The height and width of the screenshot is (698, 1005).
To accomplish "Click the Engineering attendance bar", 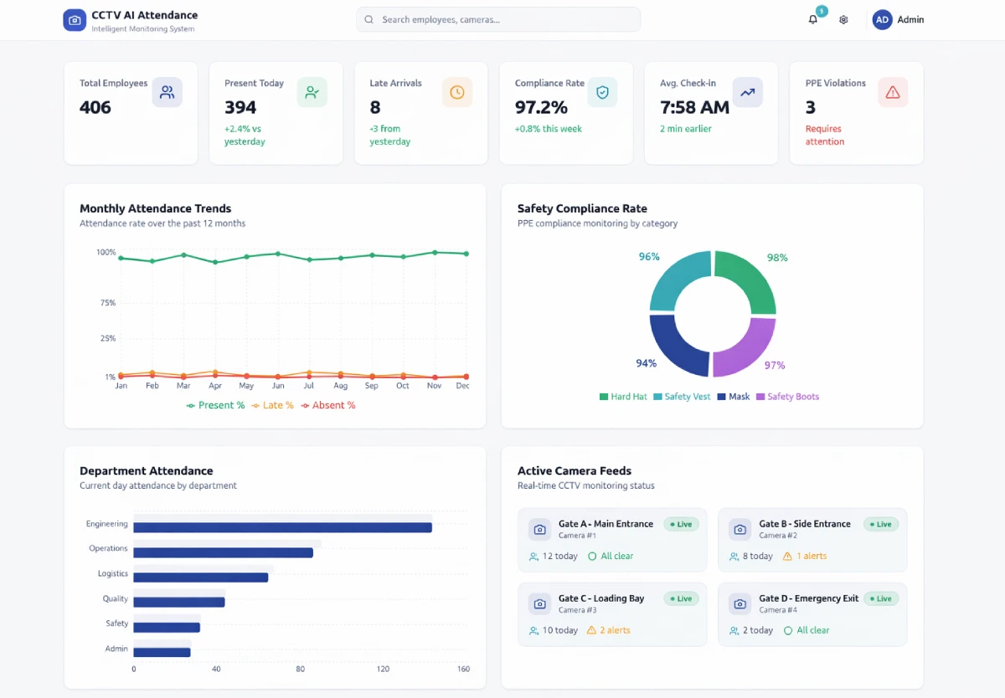I will click(x=282, y=527).
